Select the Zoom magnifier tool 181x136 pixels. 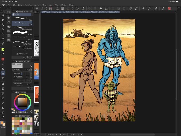[3, 15]
